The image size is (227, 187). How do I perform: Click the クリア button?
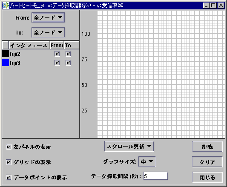tap(207, 162)
